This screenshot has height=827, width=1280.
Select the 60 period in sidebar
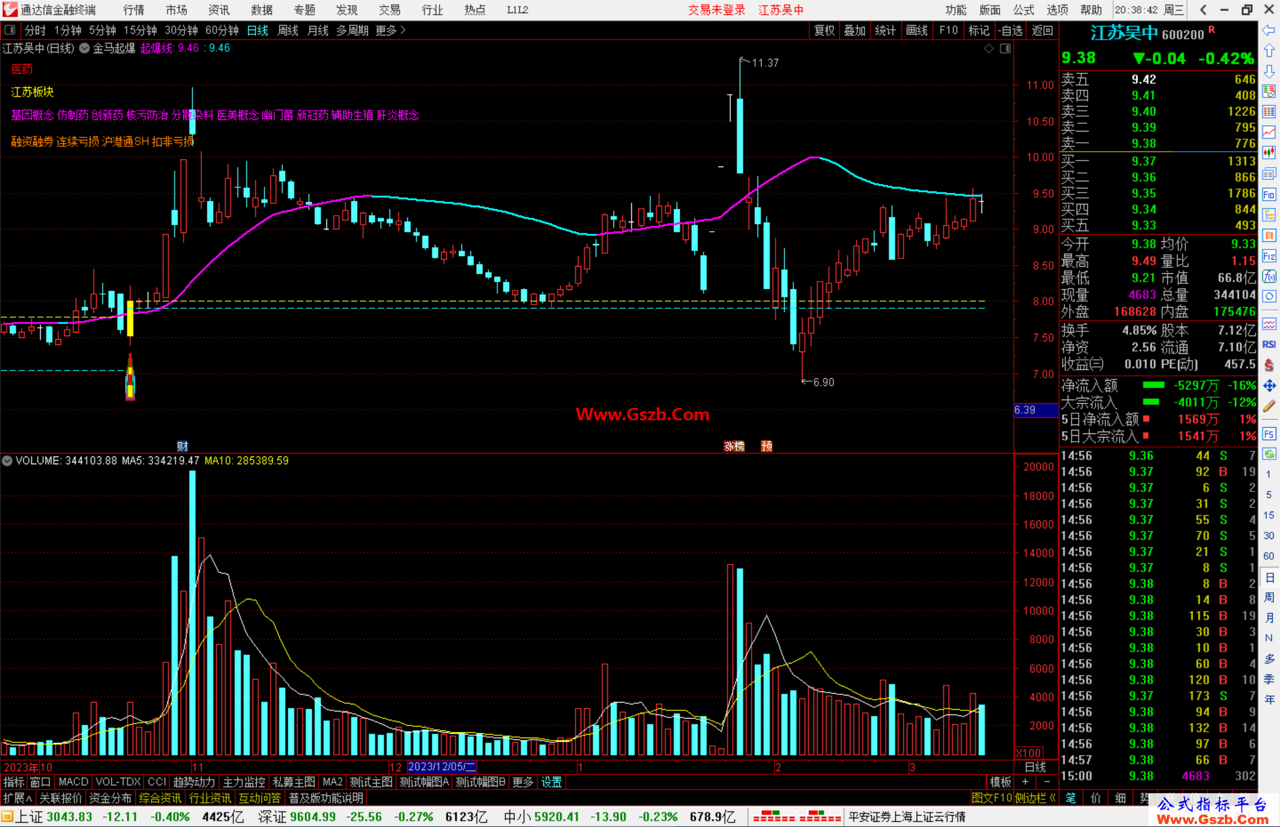coord(1268,556)
